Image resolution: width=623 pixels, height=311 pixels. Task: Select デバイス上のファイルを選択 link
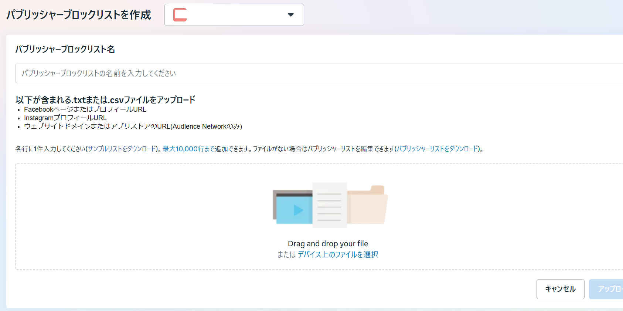pyautogui.click(x=338, y=254)
